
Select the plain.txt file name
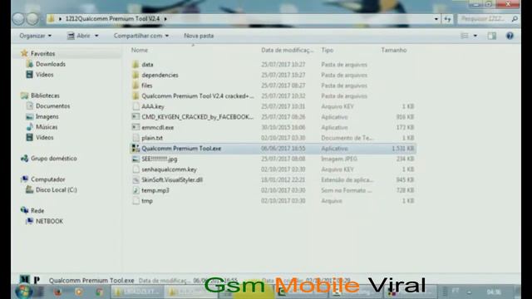pyautogui.click(x=152, y=138)
